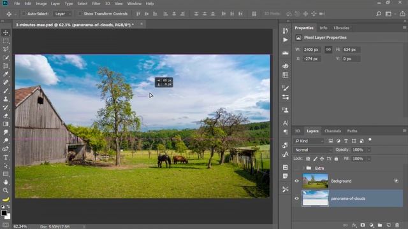Select the Dodge tool
The width and height of the screenshot is (408, 229).
coord(6,141)
